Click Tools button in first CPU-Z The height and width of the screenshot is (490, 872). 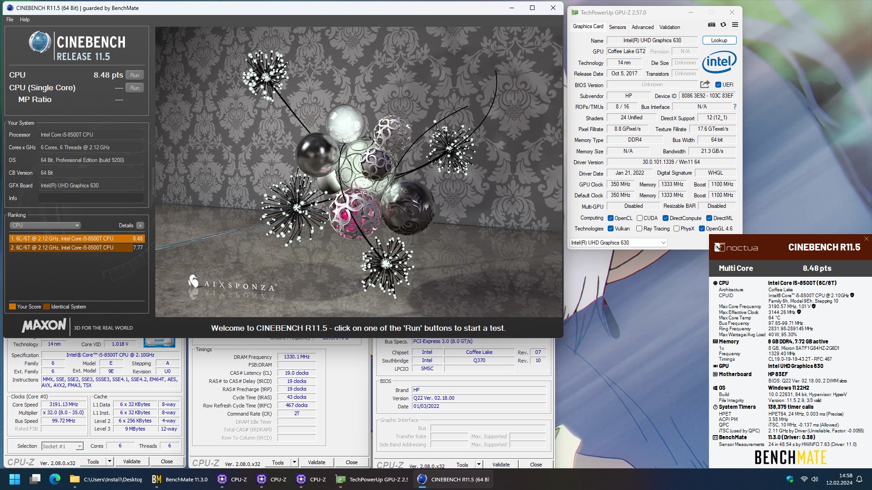click(x=93, y=461)
